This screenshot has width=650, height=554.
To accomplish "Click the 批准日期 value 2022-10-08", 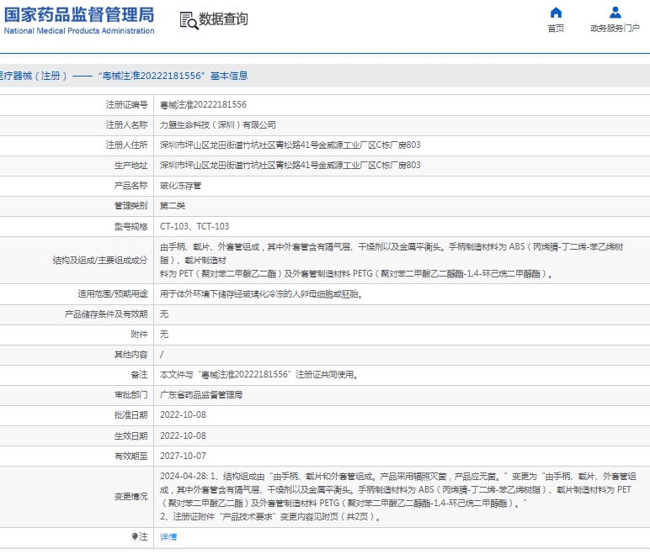I will click(183, 415).
